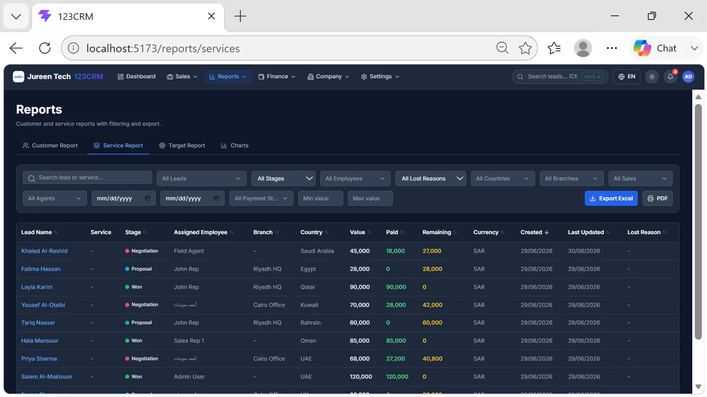This screenshot has height=397, width=707.
Task: Open All Employees dropdown
Action: point(355,178)
